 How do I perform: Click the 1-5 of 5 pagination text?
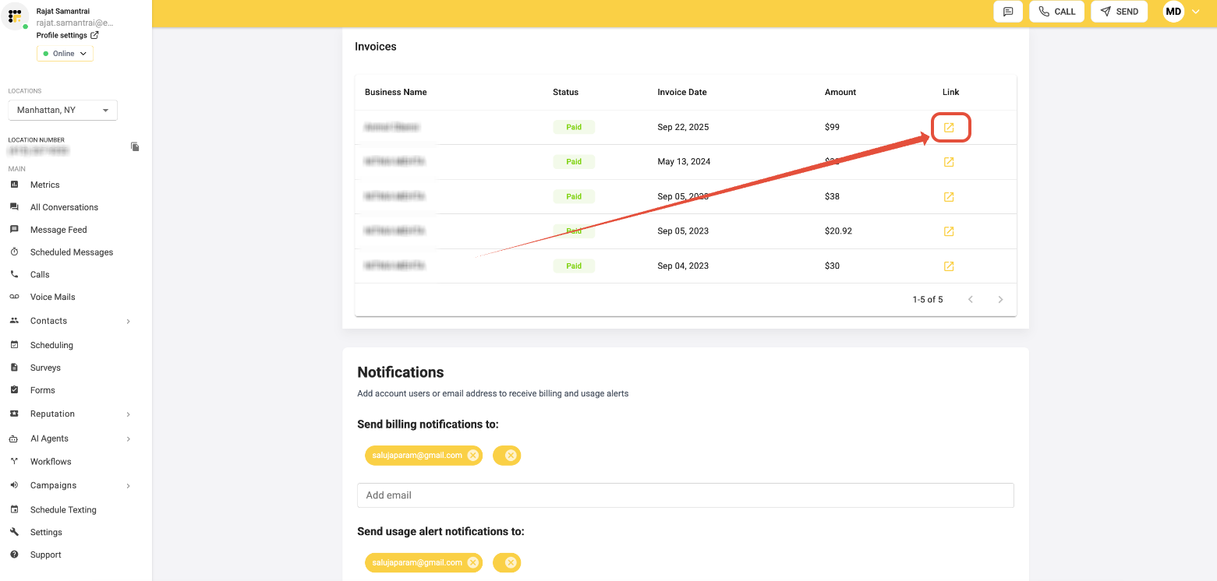click(928, 300)
